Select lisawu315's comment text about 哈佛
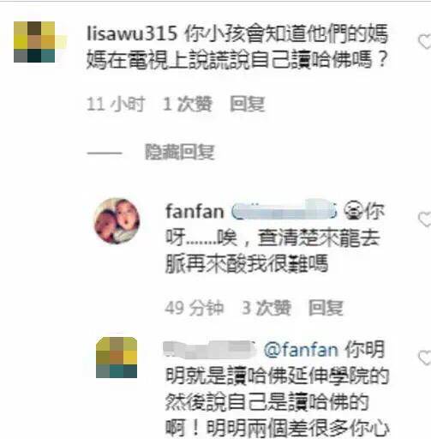Image resolution: width=431 pixels, height=439 pixels. 237,47
